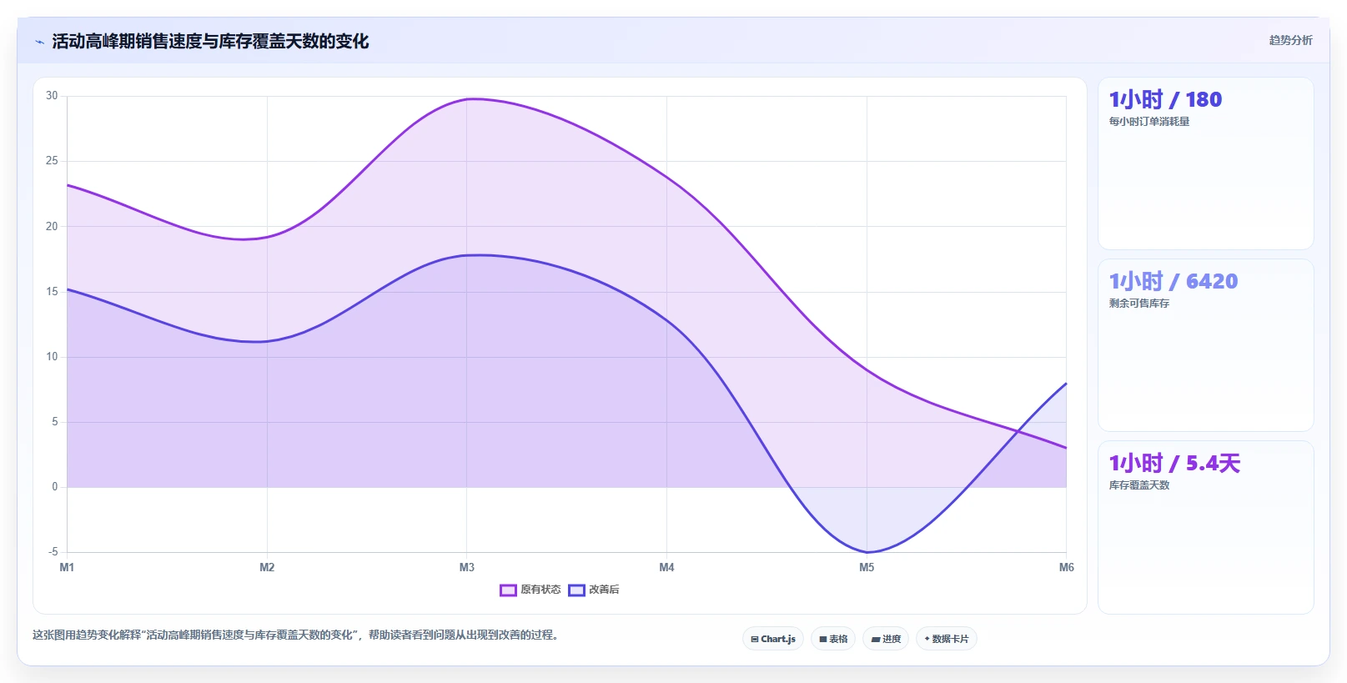The height and width of the screenshot is (683, 1347).
Task: Click the y-axis label 30
Action: click(52, 96)
